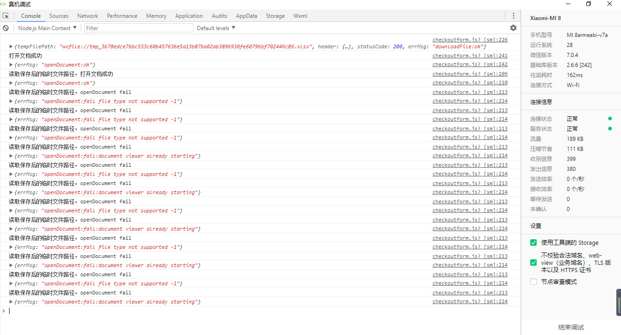Open the Storage tab

tap(275, 15)
